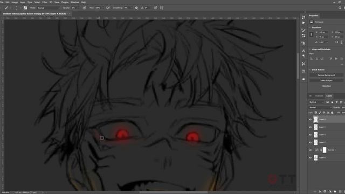
Task: Lock image pixels brush icon
Action: point(320,113)
